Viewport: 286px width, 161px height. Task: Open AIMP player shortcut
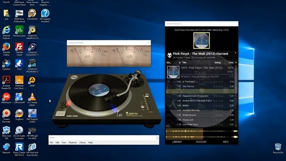32,81
